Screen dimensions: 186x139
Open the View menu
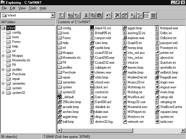click(22, 8)
